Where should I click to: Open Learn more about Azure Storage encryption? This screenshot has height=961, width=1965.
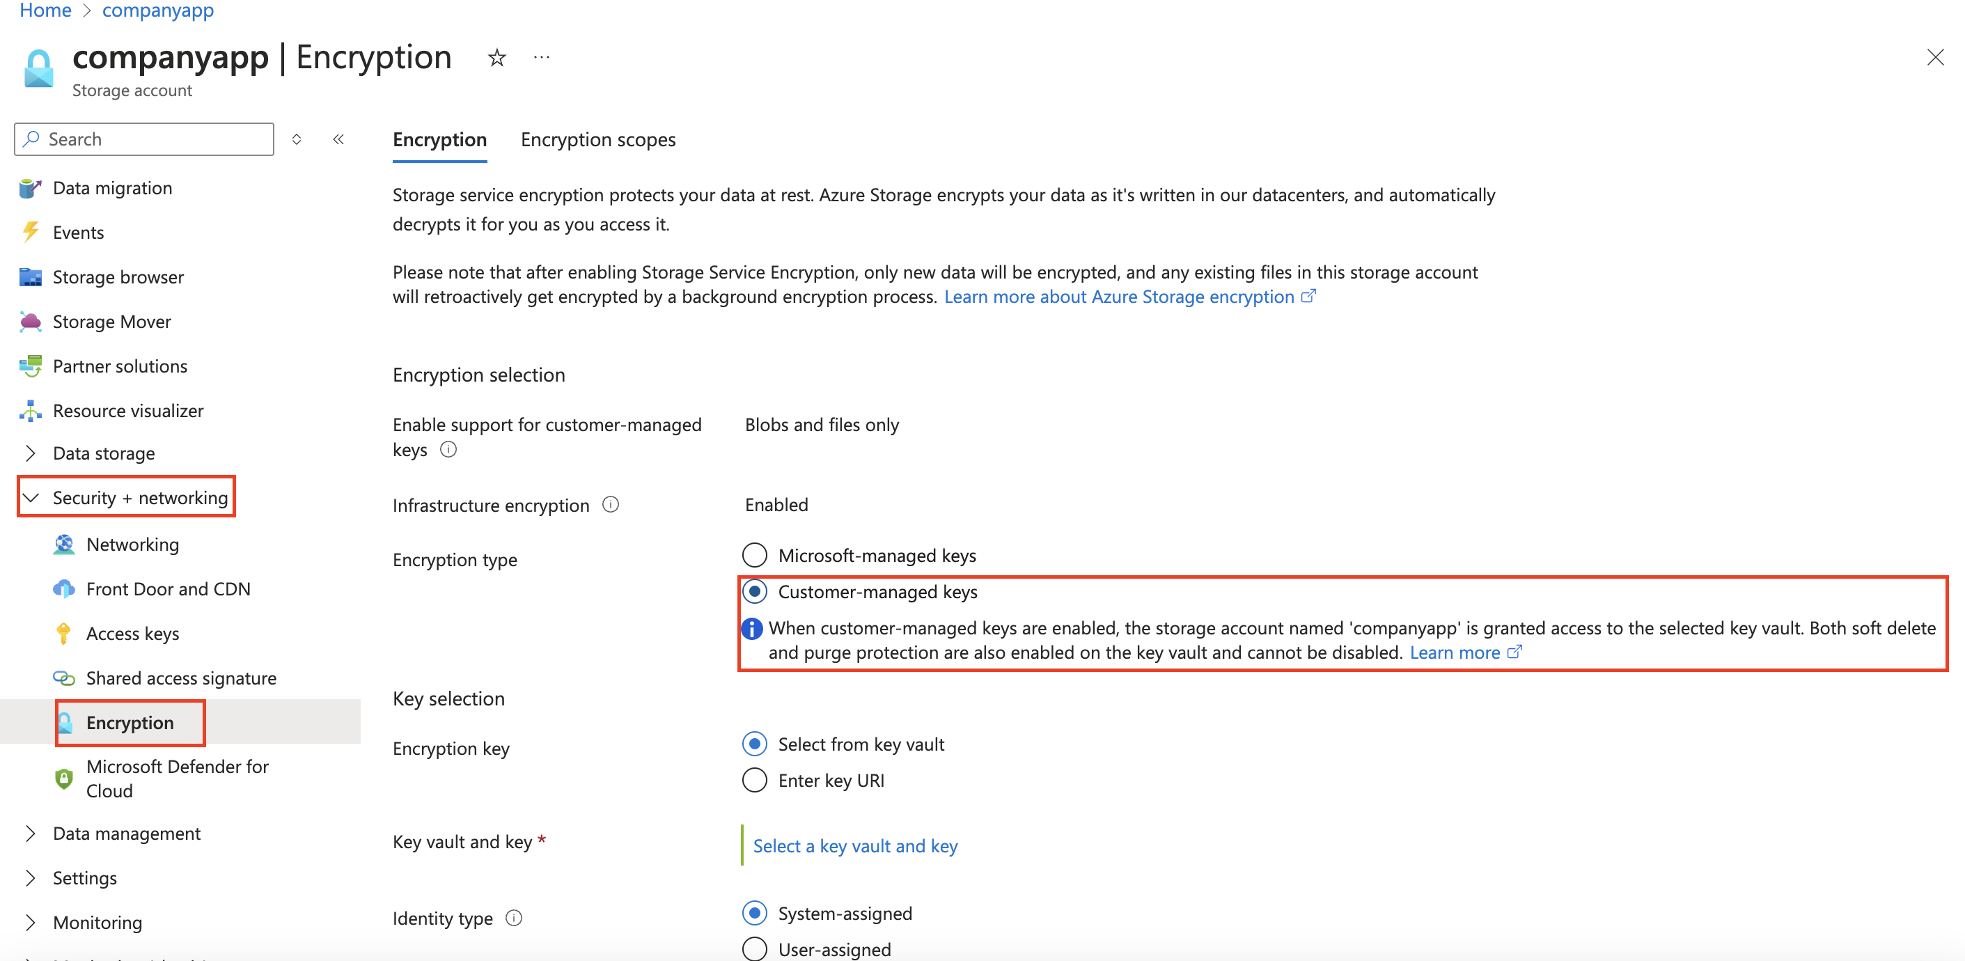coord(1129,297)
